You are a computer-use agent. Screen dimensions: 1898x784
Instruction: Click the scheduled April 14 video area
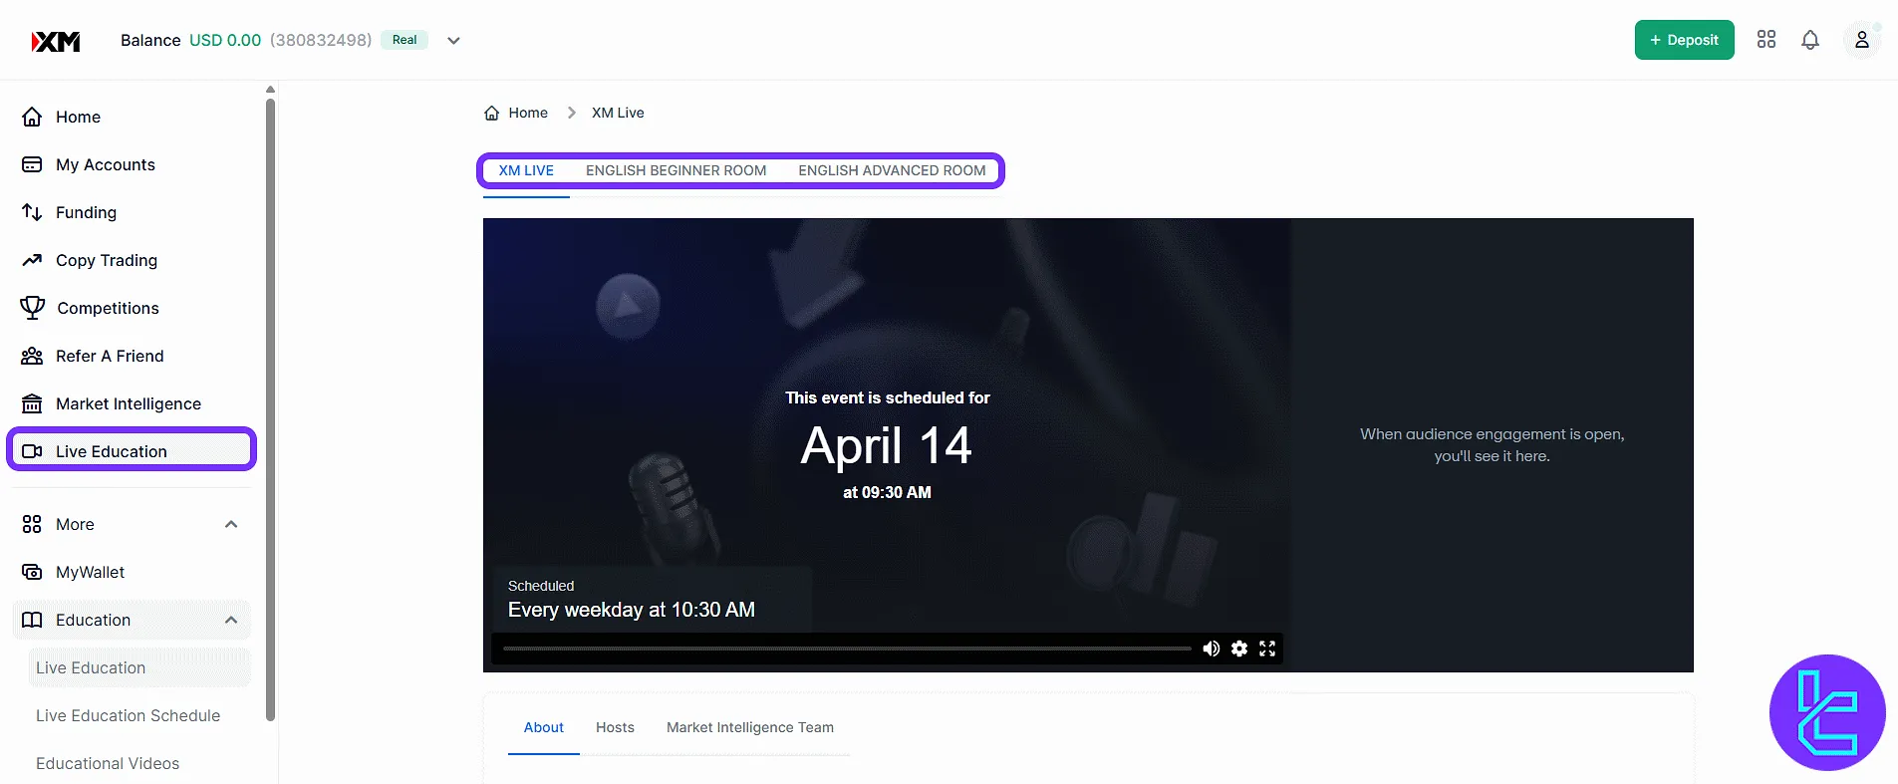point(887,445)
